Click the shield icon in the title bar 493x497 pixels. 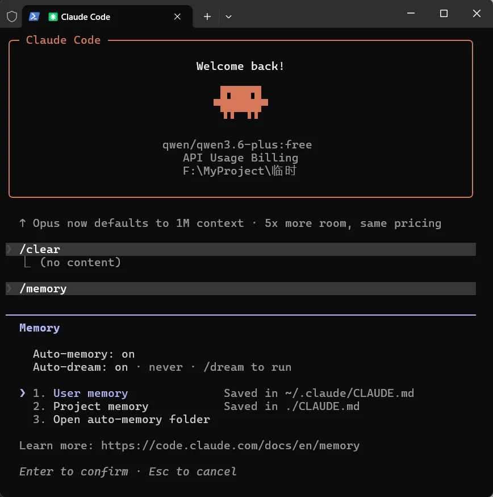[x=12, y=16]
